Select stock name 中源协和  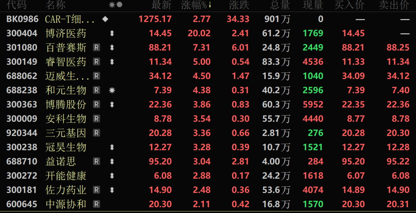[66, 204]
